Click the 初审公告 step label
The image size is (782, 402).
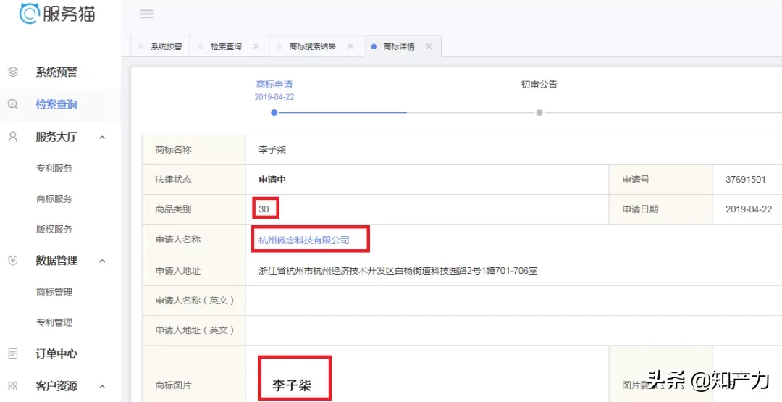click(539, 84)
